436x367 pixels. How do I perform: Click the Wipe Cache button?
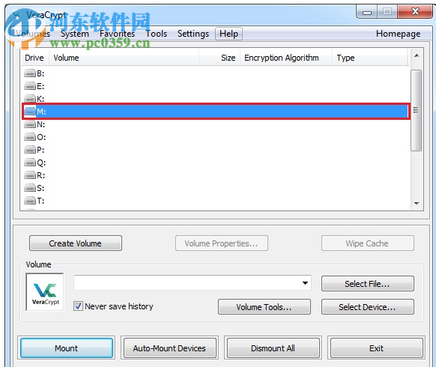(x=368, y=243)
